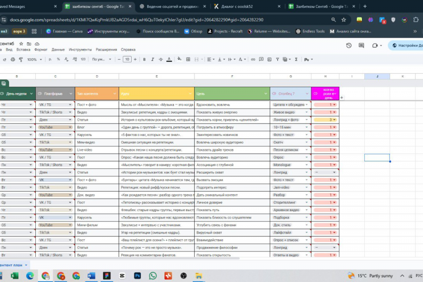The height and width of the screenshot is (282, 423).
Task: Open the cell borders tool
Action: click(x=188, y=59)
